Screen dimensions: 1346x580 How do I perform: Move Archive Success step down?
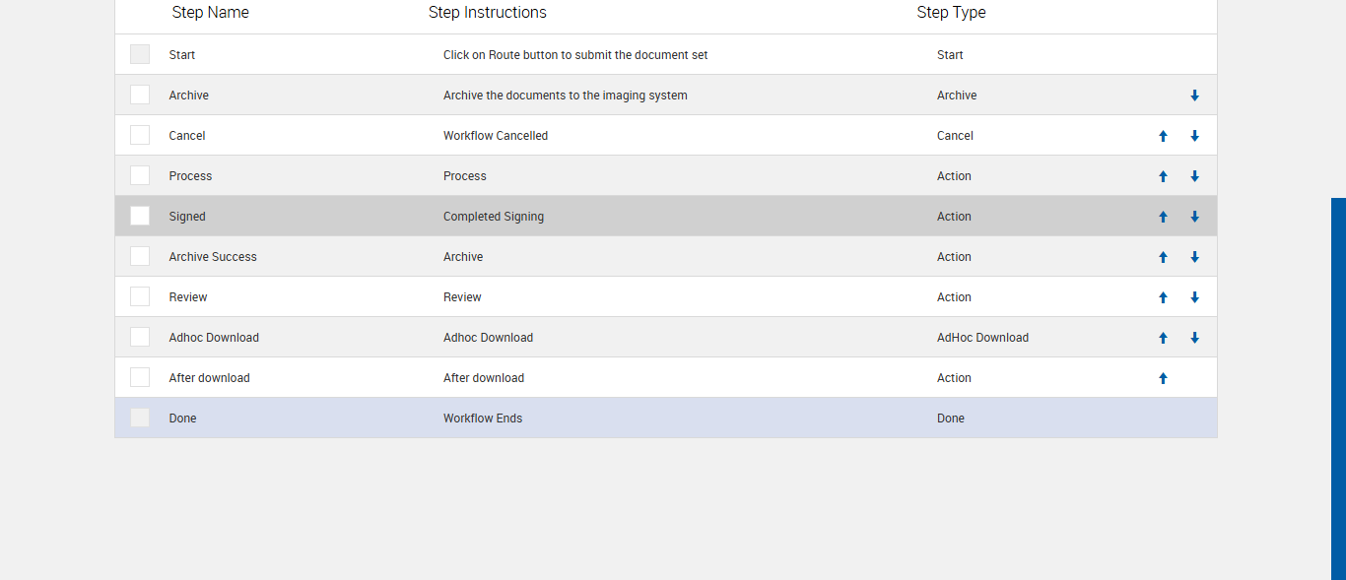point(1194,257)
